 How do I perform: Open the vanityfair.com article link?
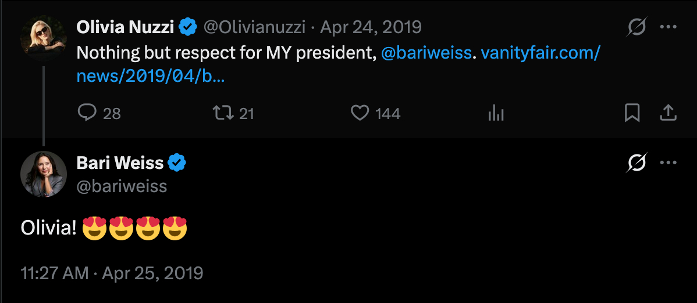(540, 53)
